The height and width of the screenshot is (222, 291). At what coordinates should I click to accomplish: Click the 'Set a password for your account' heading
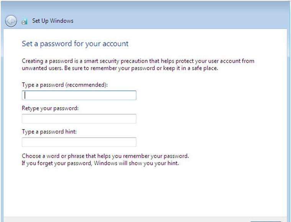(75, 44)
